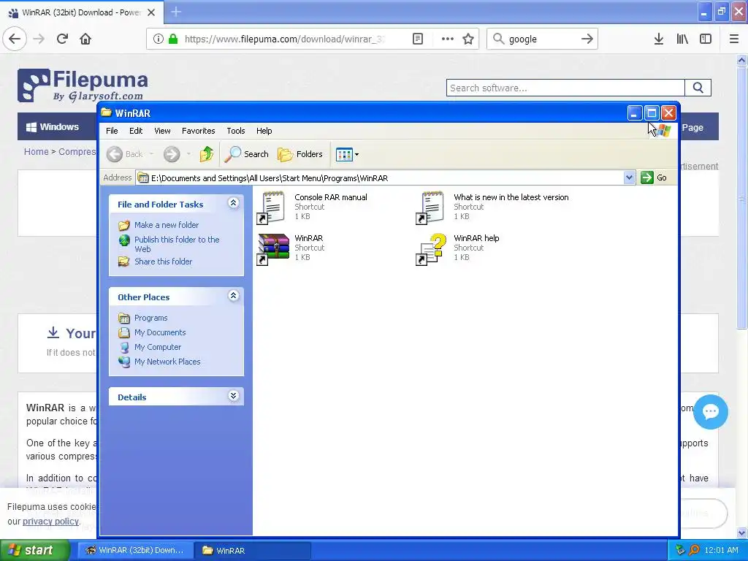Click the WinRAR folder taskbar button

point(253,551)
